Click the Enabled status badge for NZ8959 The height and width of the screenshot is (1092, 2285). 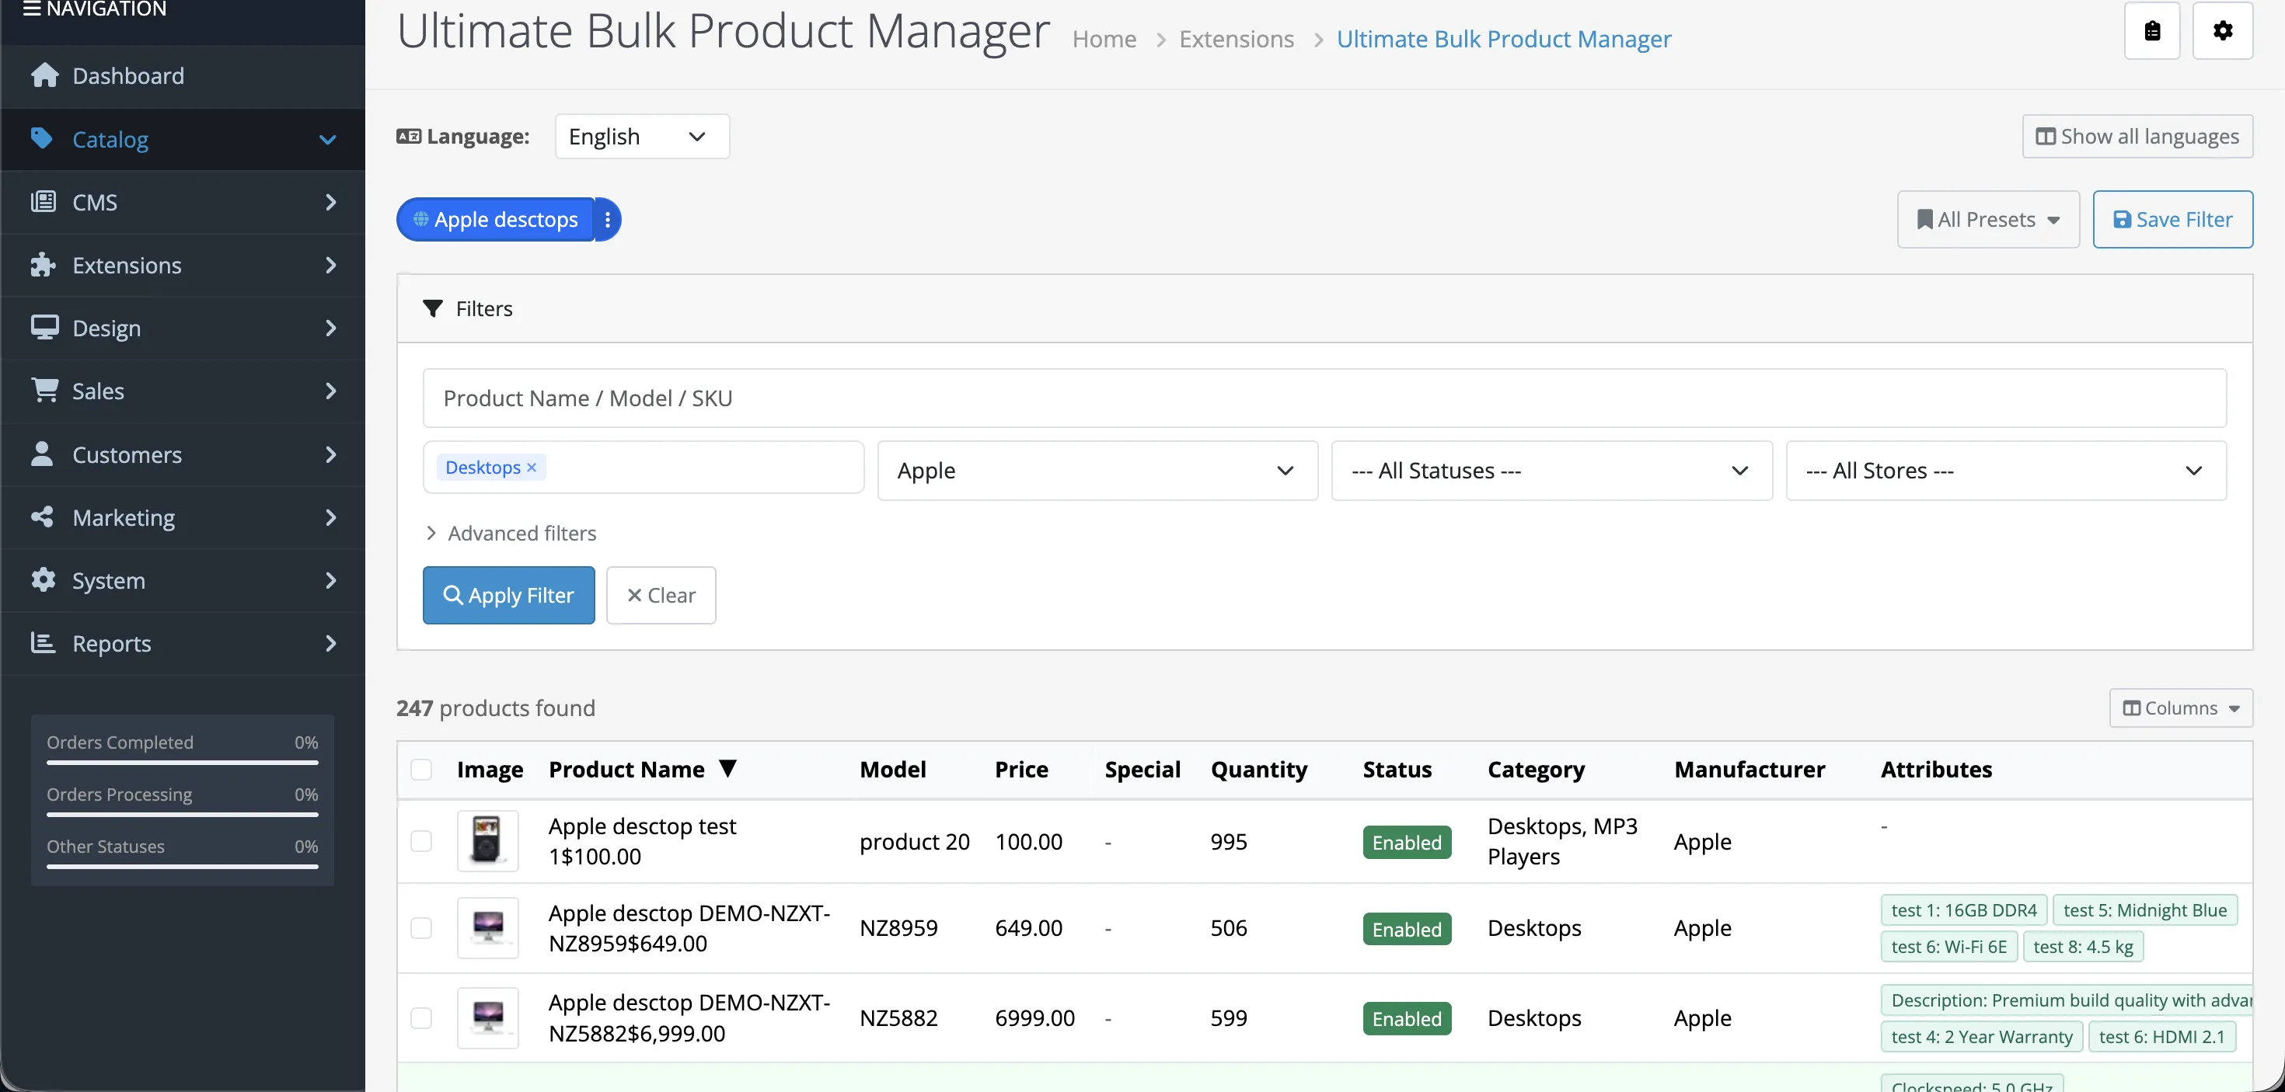(x=1407, y=929)
